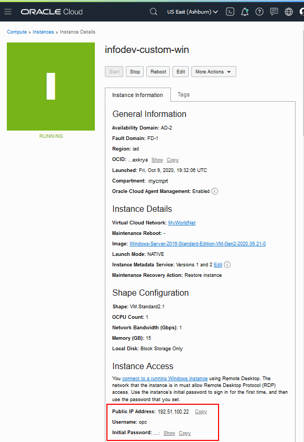The width and height of the screenshot is (304, 442).
Task: Copy the Public IP Address
Action: tap(201, 412)
